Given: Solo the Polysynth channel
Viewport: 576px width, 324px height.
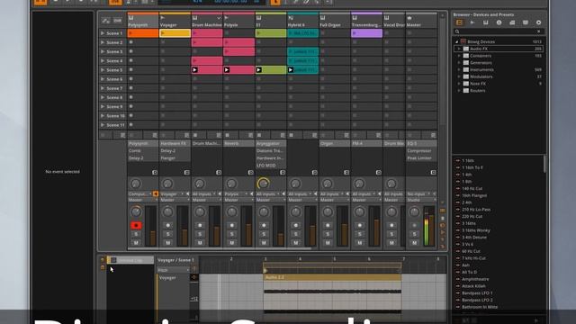Looking at the screenshot, I should click(x=136, y=234).
